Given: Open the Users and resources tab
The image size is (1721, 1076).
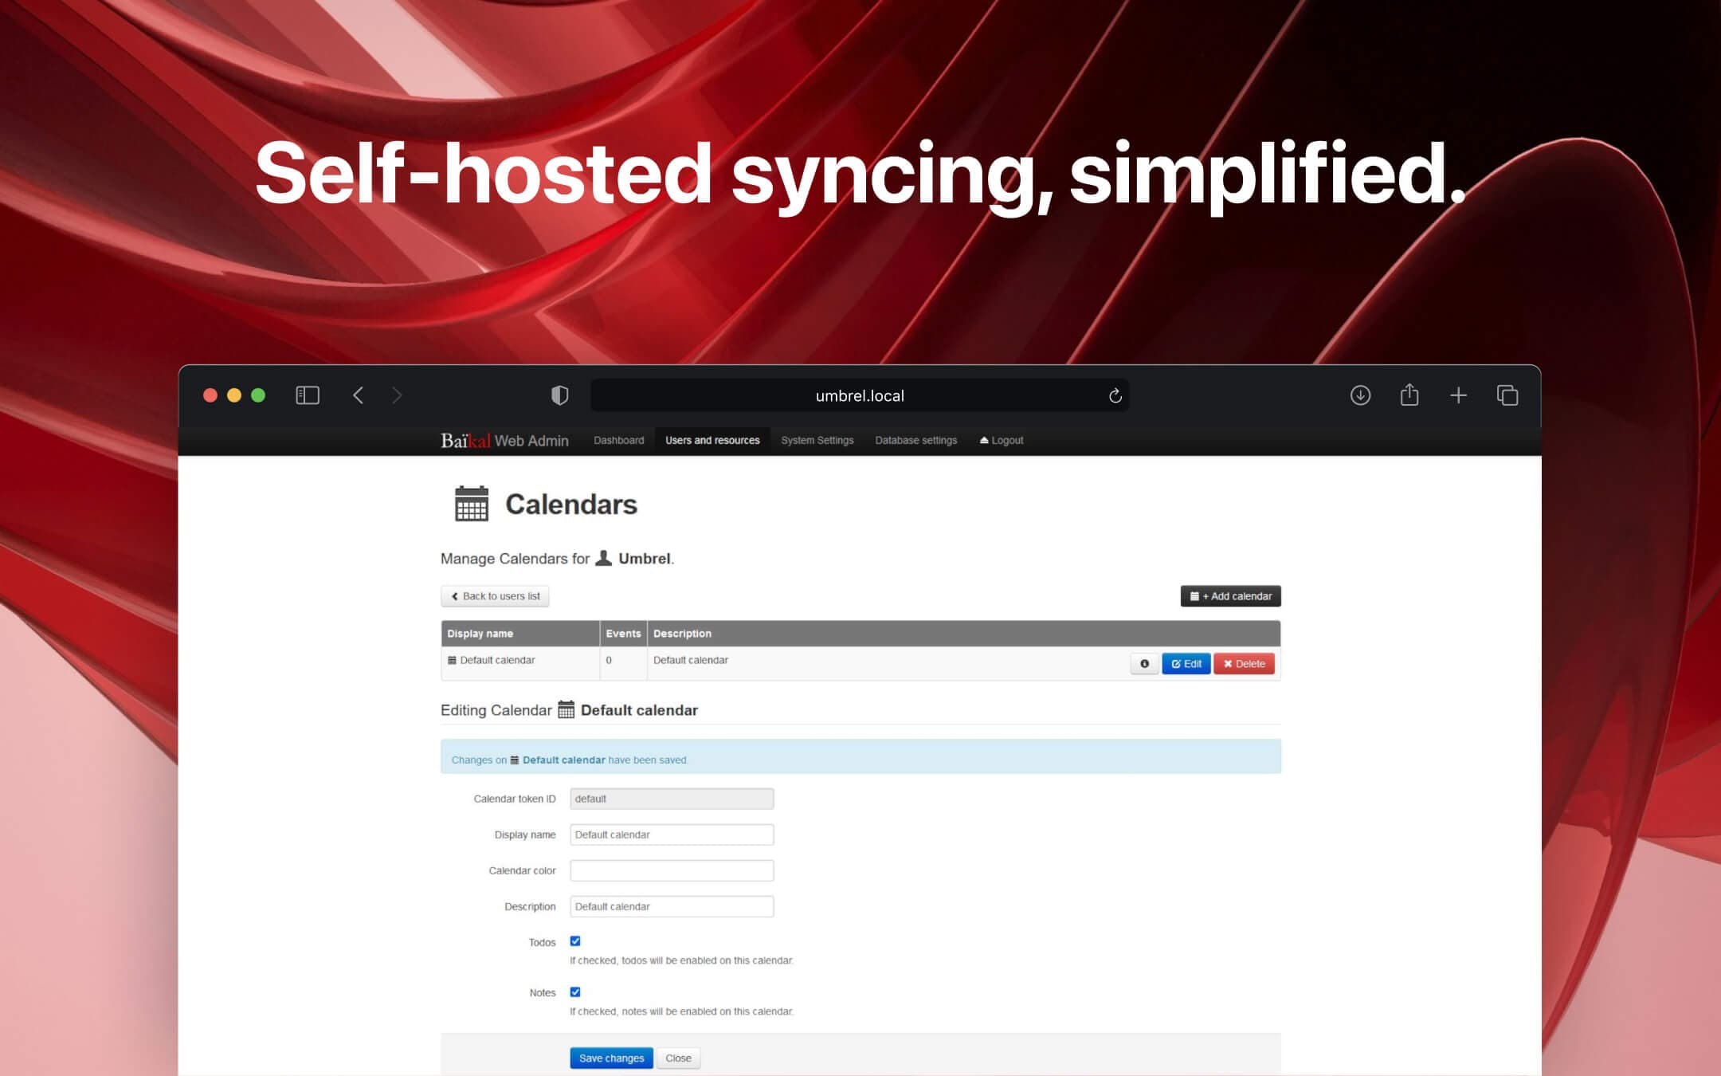Looking at the screenshot, I should point(712,442).
